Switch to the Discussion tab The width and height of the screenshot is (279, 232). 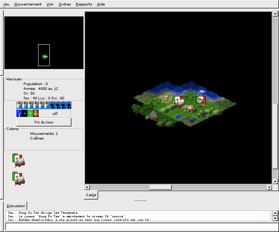coord(16,206)
